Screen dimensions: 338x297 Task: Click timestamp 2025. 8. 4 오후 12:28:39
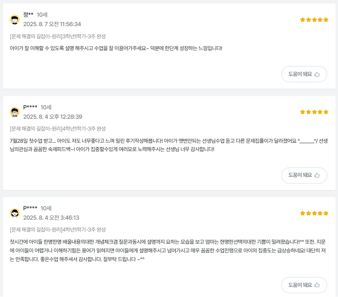click(53, 117)
